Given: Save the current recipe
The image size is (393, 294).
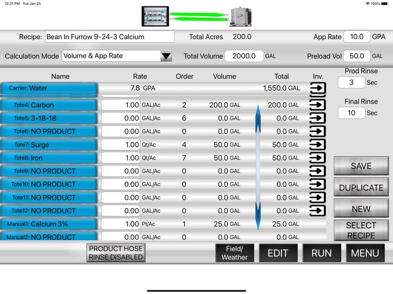Looking at the screenshot, I should pyautogui.click(x=361, y=166).
